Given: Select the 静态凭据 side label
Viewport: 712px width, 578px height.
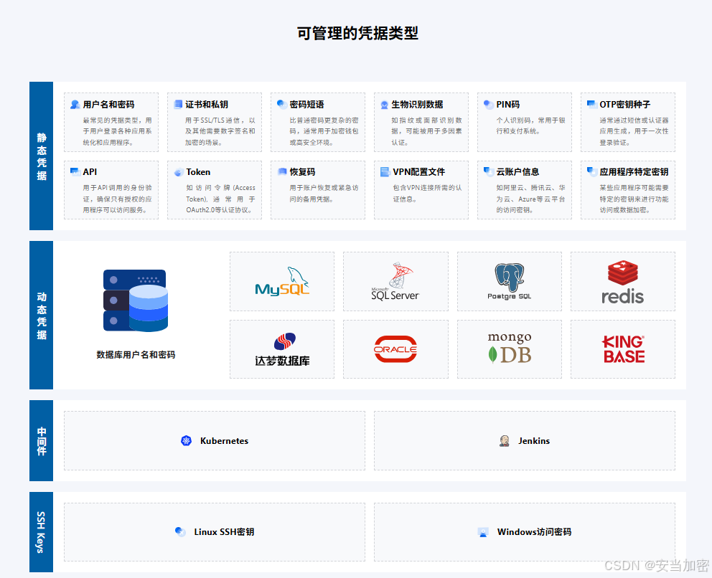Looking at the screenshot, I should click(42, 156).
